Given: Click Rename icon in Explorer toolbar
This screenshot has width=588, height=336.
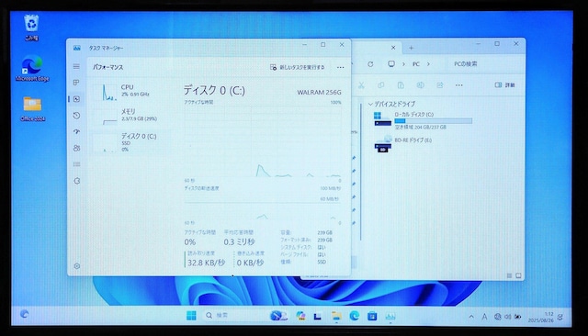Looking at the screenshot, I should pyautogui.click(x=420, y=85).
